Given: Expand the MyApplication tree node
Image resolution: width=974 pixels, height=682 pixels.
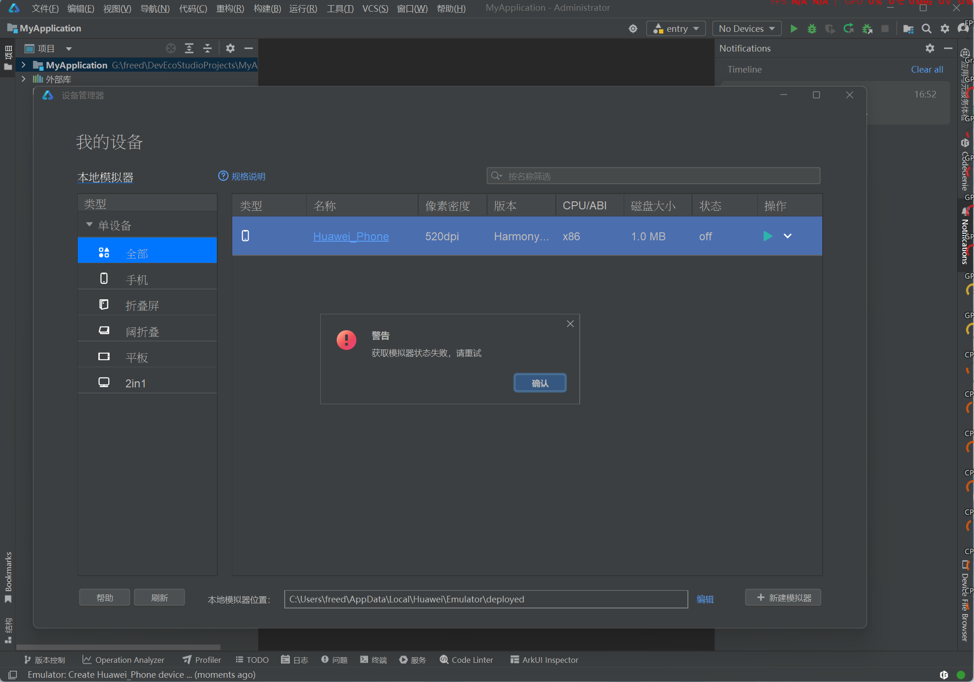Looking at the screenshot, I should tap(23, 65).
